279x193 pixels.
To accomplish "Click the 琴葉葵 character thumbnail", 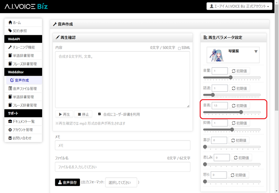I will pos(216,55).
